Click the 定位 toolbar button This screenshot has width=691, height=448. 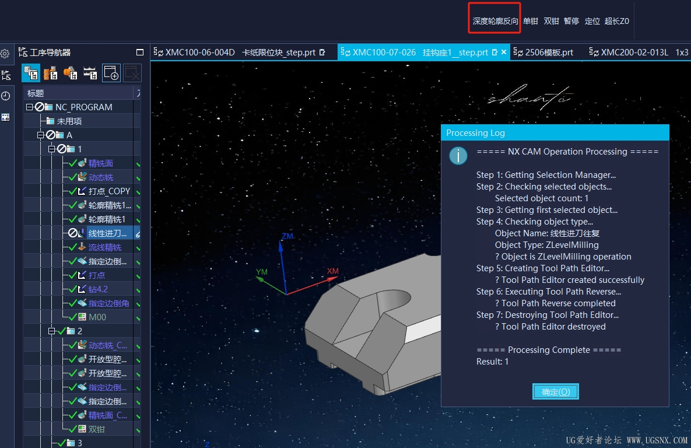[592, 21]
